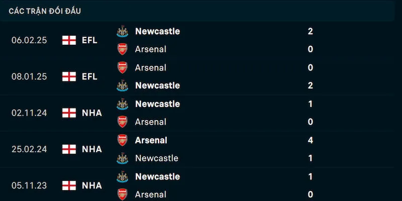Screen dimensions: 402x201
Task: Click Newcastle crest in 08.01.25 match
Action: 122,85
